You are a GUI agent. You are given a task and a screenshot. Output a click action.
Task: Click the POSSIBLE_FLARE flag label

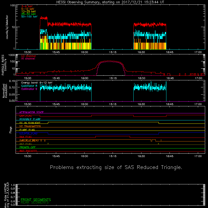pos(30,119)
